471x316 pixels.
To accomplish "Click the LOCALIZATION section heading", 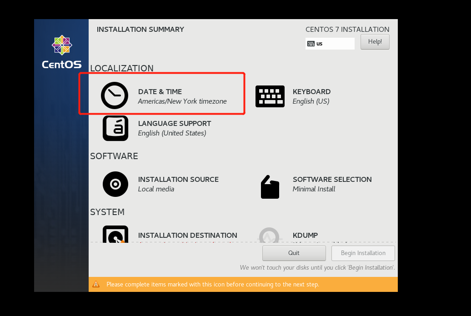I will click(x=122, y=68).
